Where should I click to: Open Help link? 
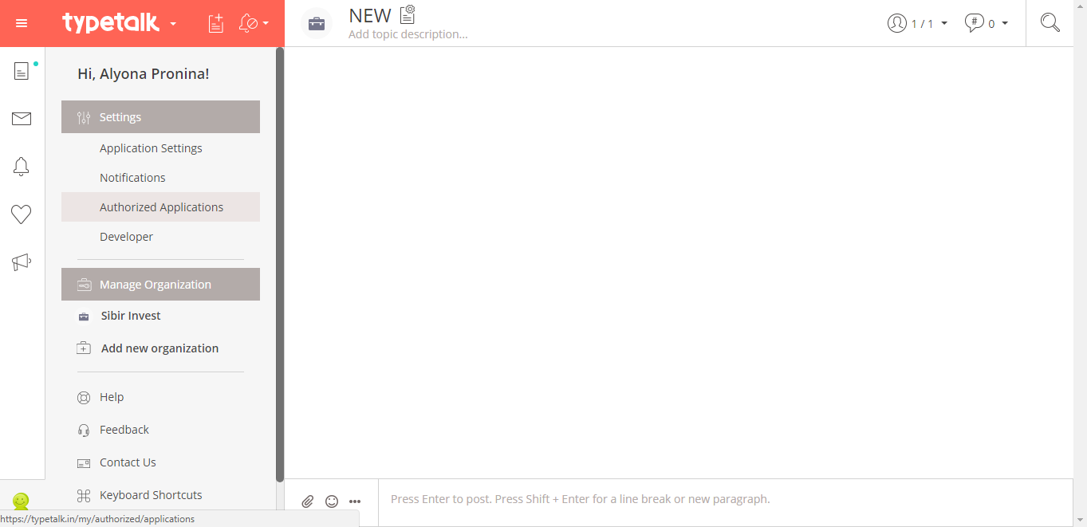pyautogui.click(x=112, y=397)
